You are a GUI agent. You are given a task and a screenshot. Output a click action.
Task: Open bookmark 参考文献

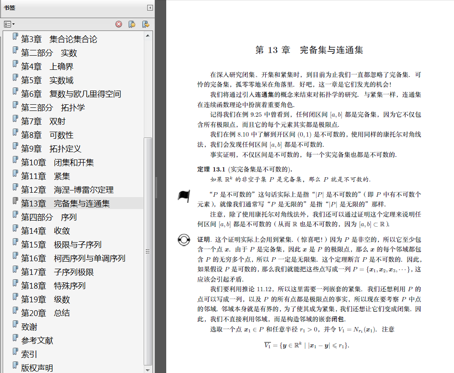click(x=37, y=341)
